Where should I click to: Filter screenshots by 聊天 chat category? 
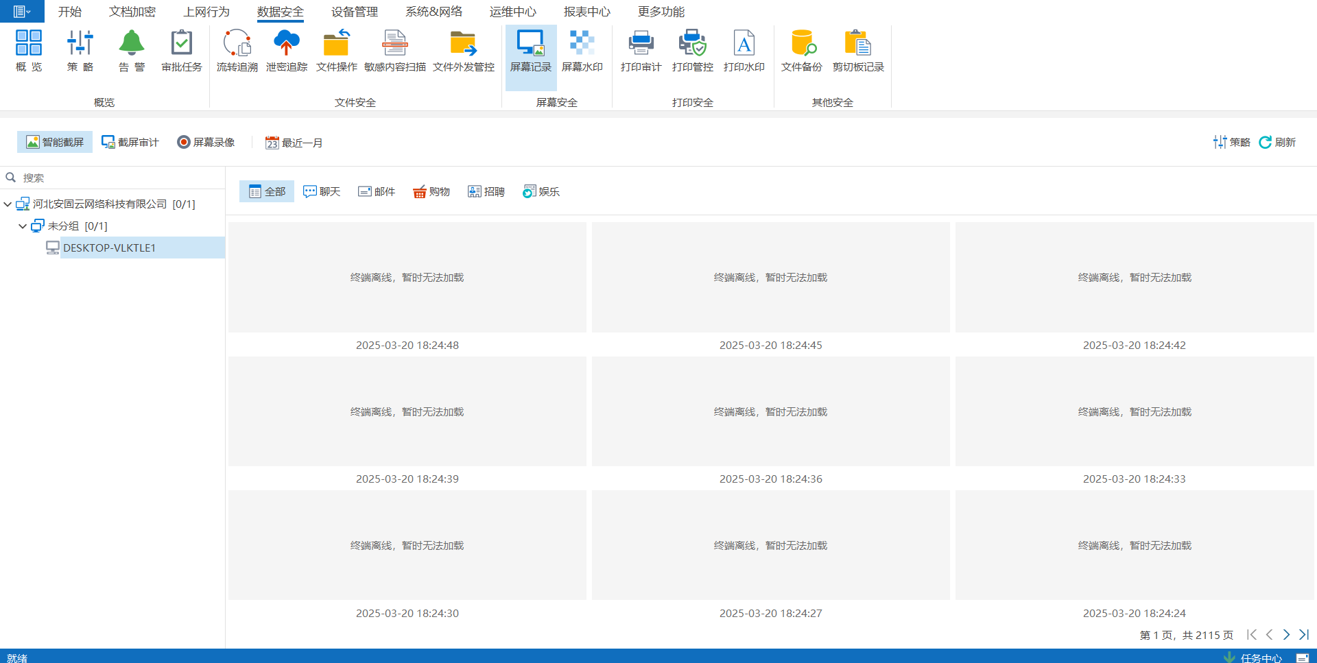(x=322, y=191)
